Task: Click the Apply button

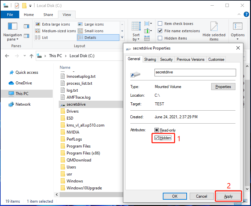Action: pyautogui.click(x=228, y=196)
